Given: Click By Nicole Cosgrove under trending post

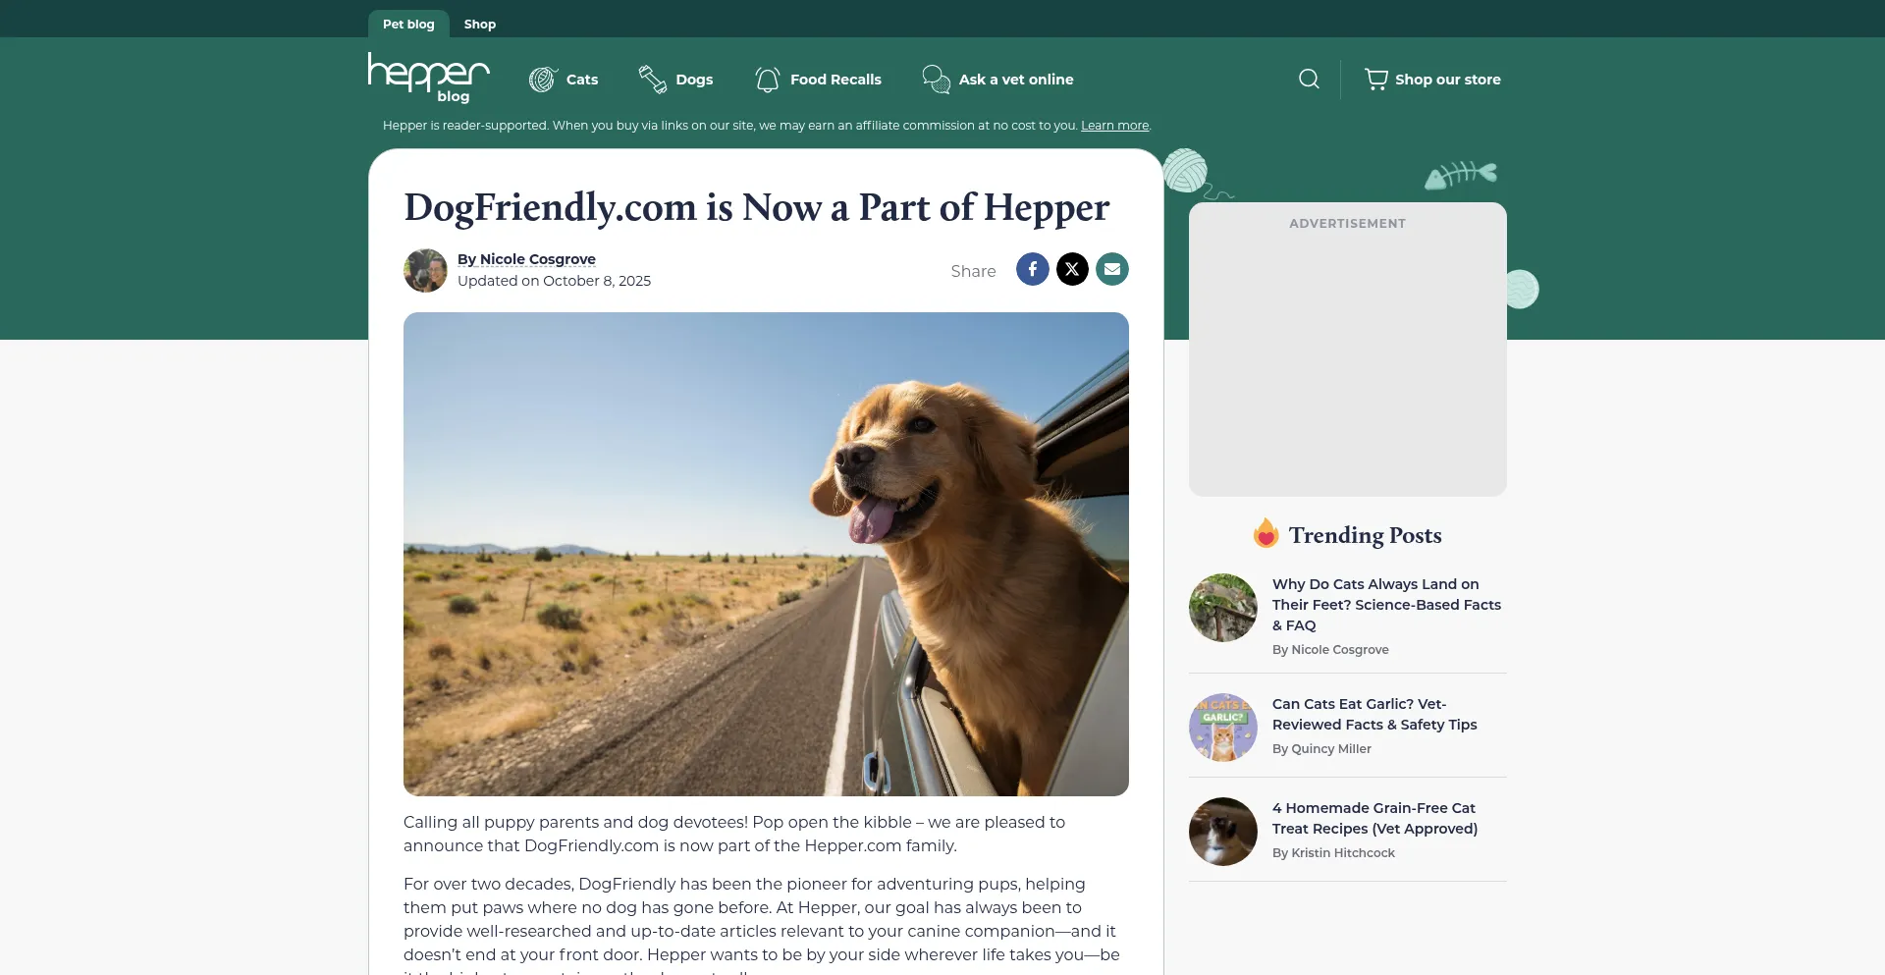Looking at the screenshot, I should (x=1330, y=650).
